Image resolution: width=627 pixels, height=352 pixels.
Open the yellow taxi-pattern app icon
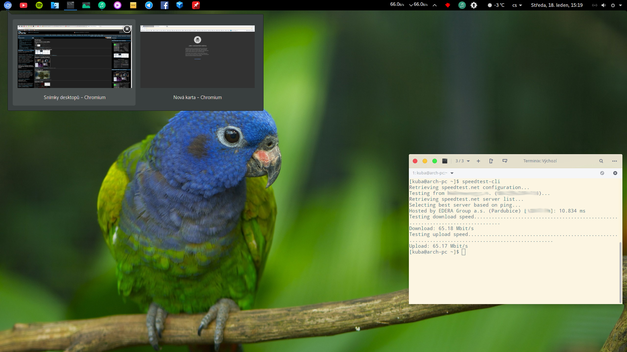(133, 5)
